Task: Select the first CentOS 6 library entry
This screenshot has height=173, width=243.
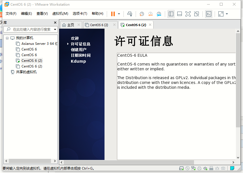Action: (x=29, y=49)
